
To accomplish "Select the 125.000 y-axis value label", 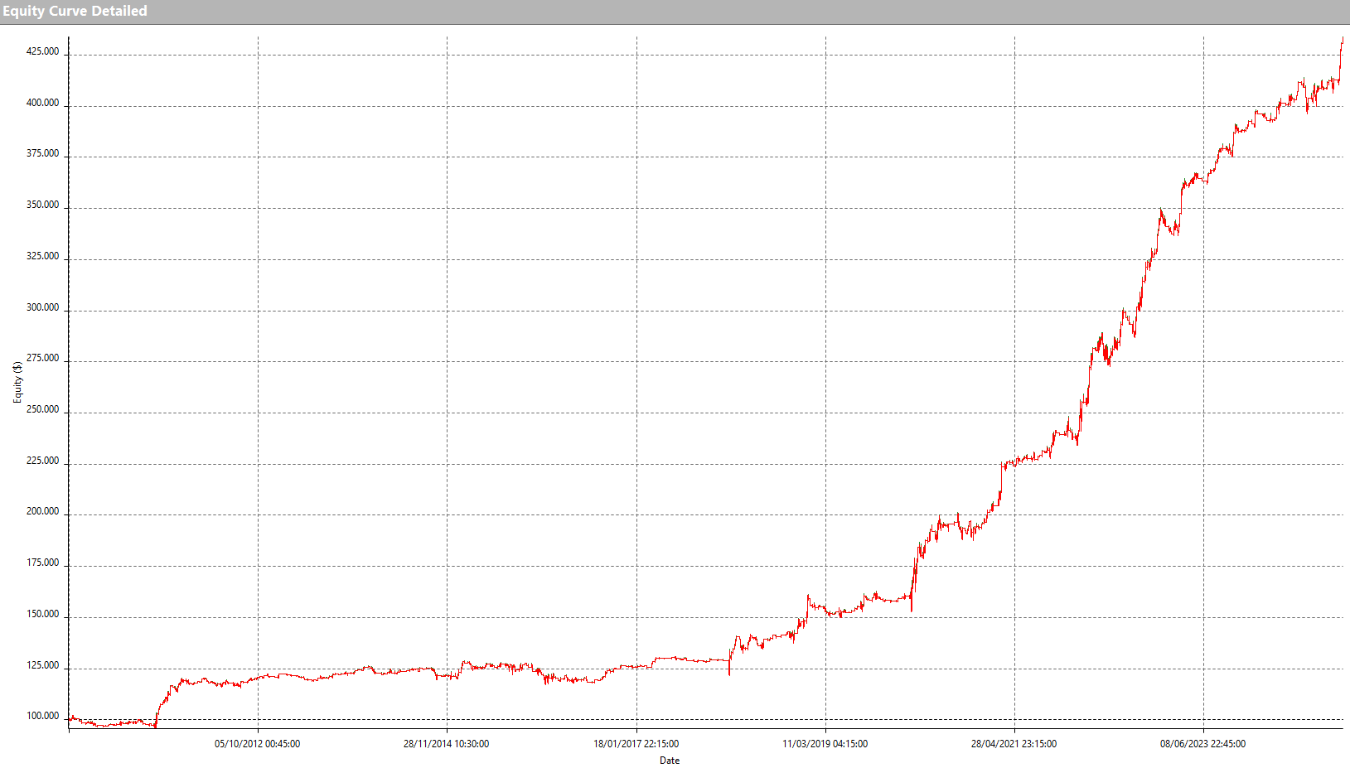I will point(43,665).
